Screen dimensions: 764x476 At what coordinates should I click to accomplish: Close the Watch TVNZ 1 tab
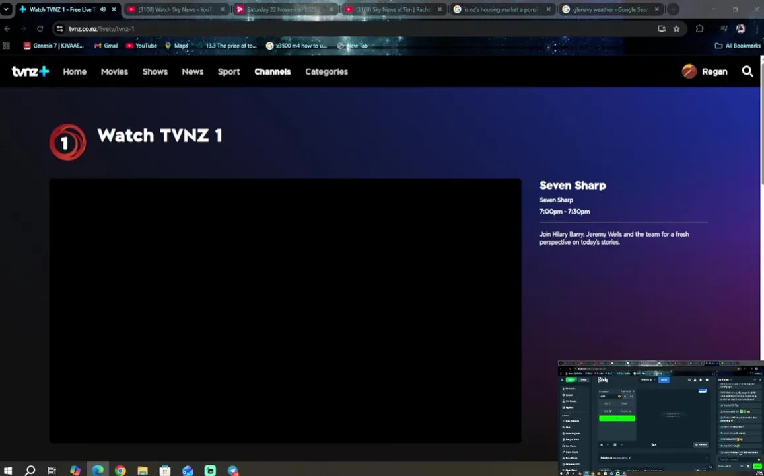pyautogui.click(x=114, y=9)
